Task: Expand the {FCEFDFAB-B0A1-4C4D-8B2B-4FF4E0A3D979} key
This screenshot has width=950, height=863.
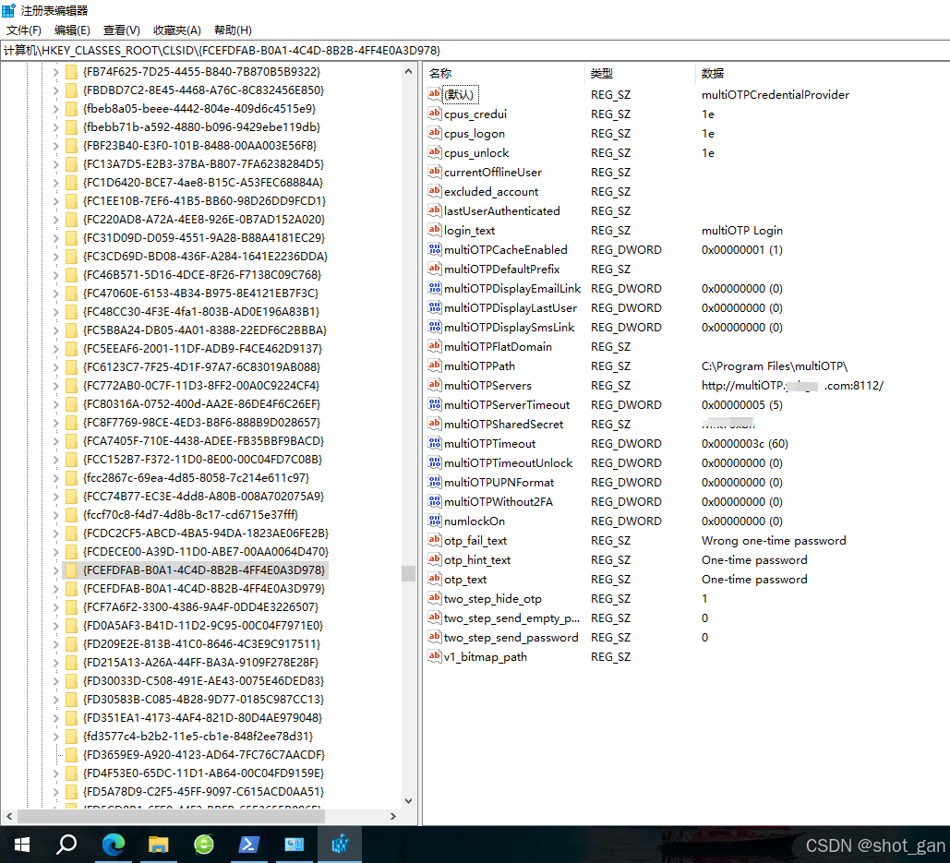Action: 55,589
